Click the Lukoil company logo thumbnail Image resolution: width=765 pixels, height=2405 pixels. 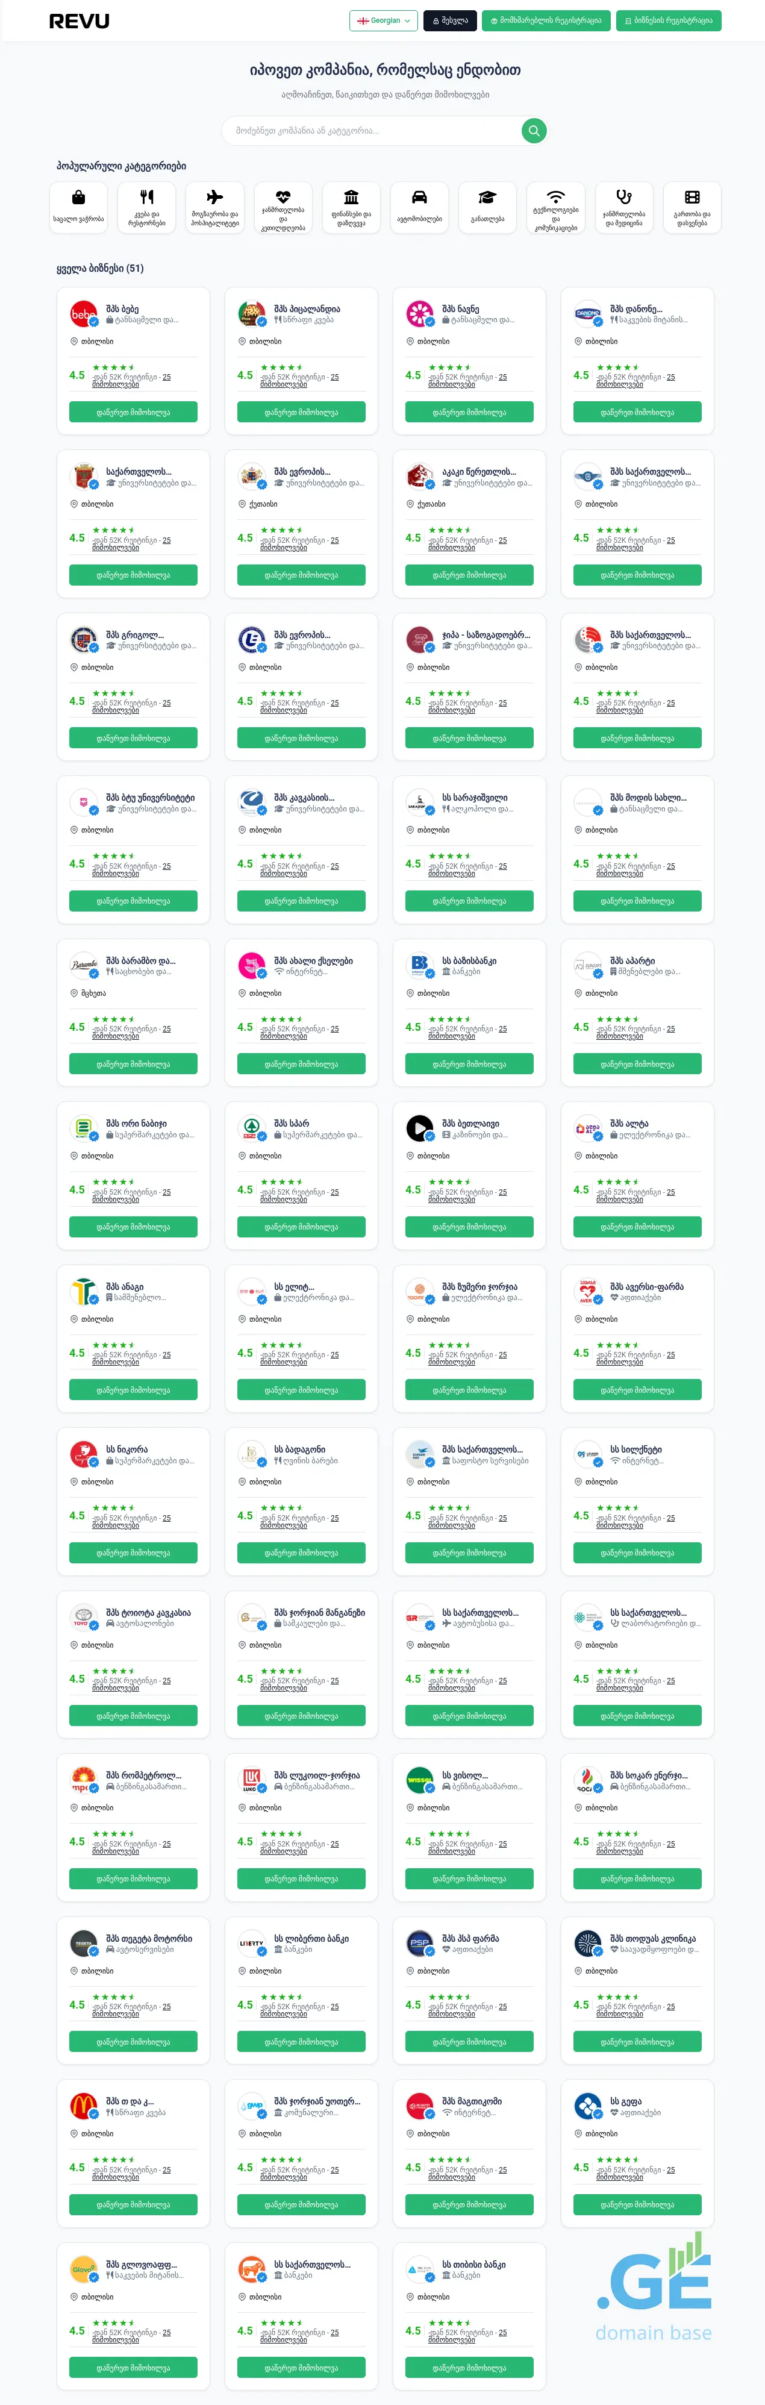click(x=252, y=1780)
